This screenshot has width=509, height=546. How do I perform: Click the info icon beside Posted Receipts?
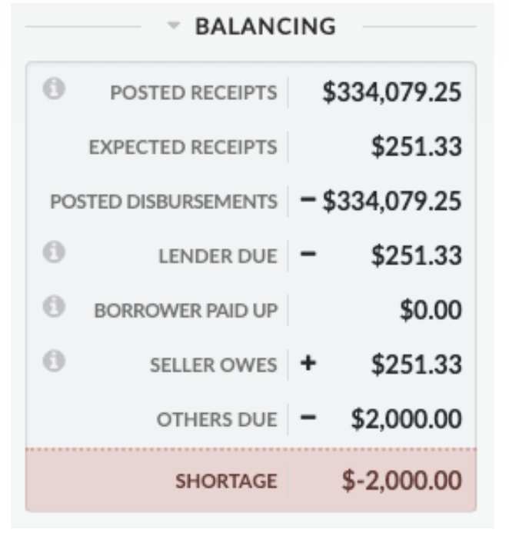pyautogui.click(x=52, y=89)
